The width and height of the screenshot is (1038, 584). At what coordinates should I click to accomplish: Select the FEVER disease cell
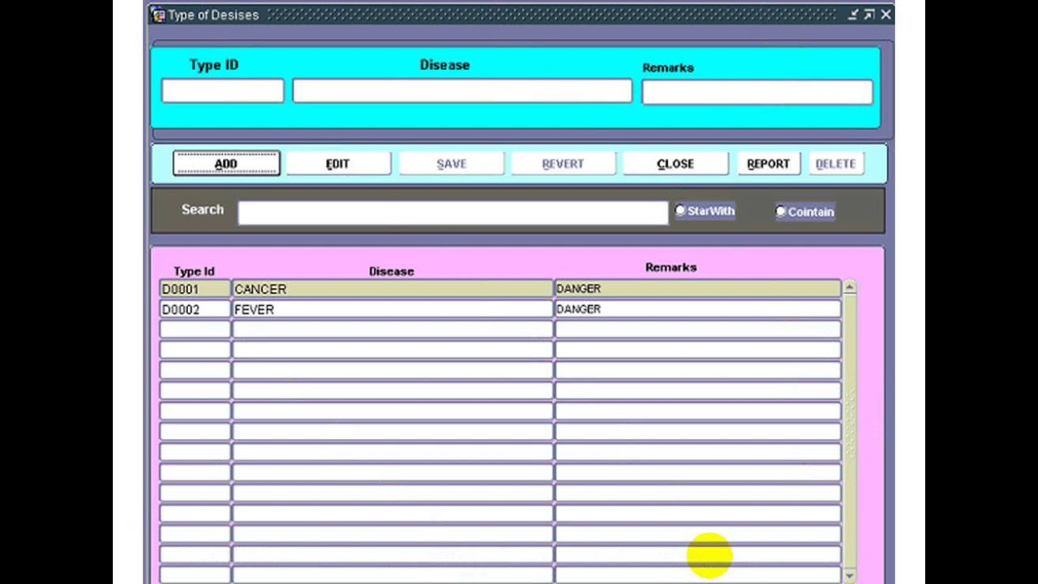[x=392, y=309]
